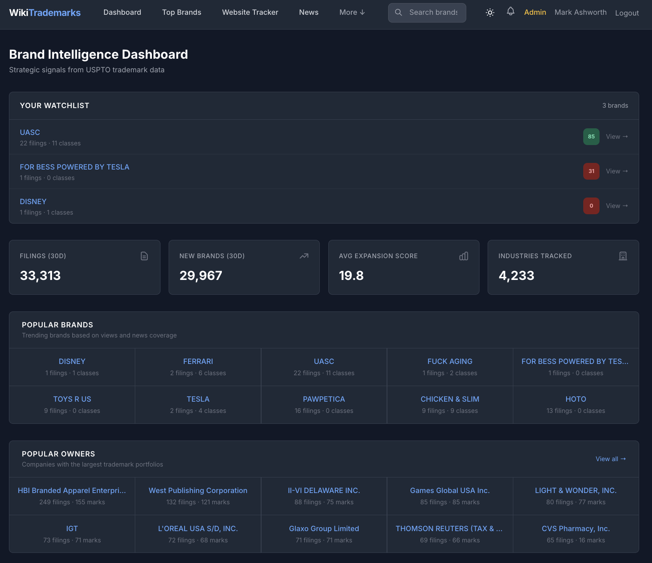652x563 pixels.
Task: Click UASC's green 85 score badge
Action: click(x=591, y=136)
